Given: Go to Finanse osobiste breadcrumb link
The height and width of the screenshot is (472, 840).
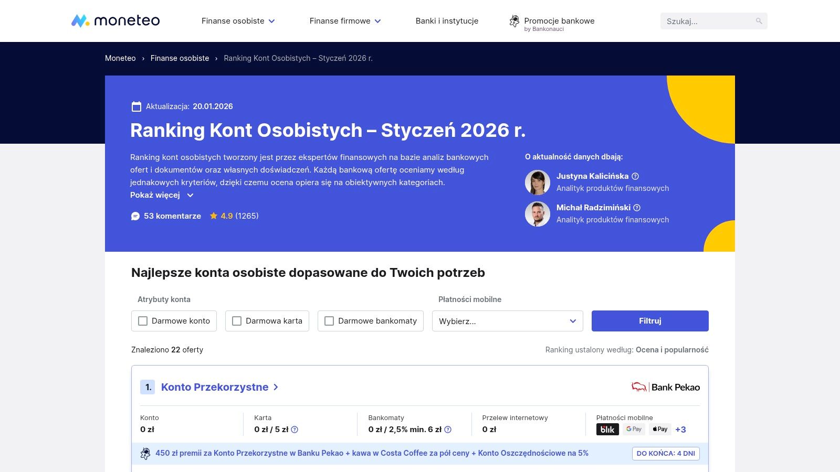Looking at the screenshot, I should click(180, 58).
